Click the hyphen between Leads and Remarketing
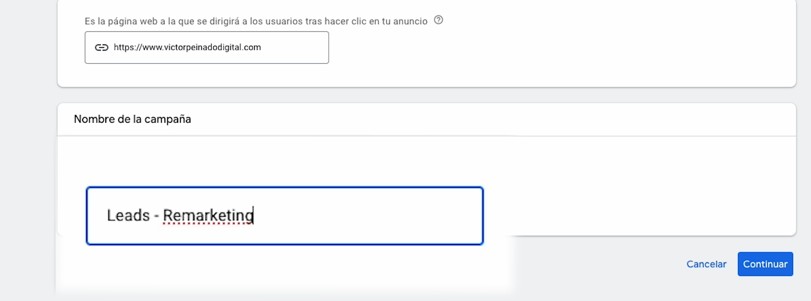This screenshot has height=301, width=811. coord(156,216)
